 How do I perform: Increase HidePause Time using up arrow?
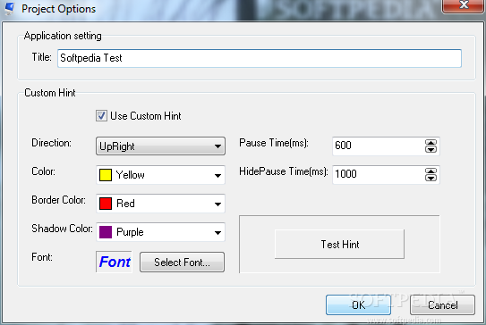click(x=431, y=171)
